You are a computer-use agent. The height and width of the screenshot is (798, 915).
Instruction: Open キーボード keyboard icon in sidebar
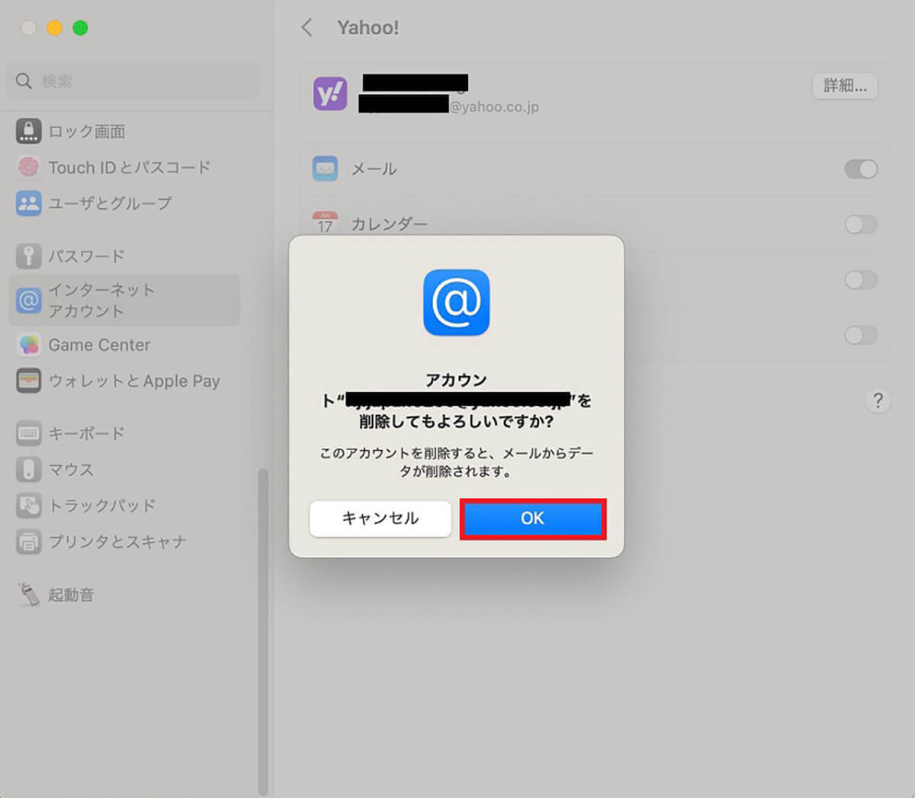coord(29,433)
